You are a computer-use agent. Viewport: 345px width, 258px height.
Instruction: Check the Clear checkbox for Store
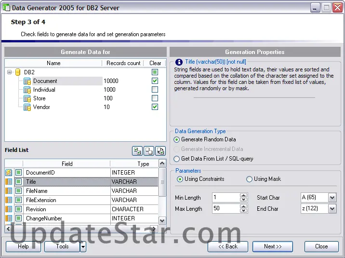tap(155, 98)
